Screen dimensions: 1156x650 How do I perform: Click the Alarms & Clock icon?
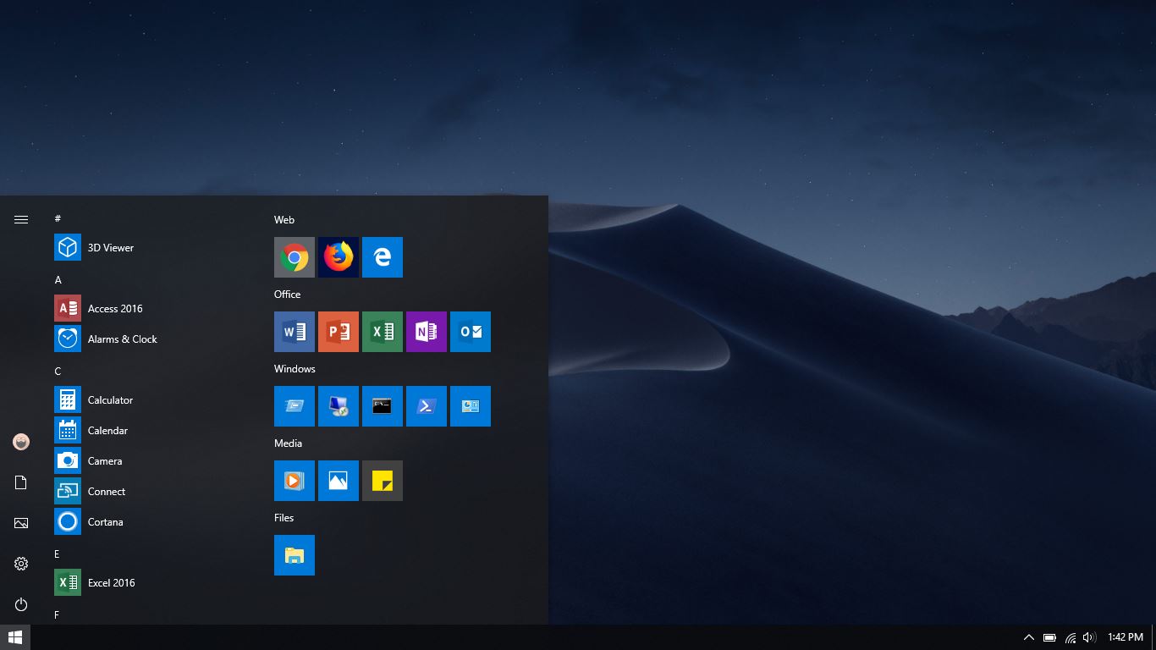tap(68, 339)
